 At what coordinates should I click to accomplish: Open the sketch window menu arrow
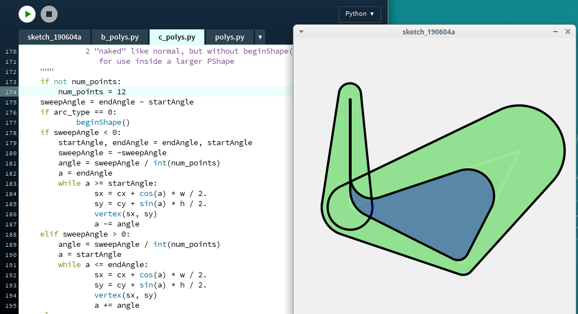[301, 32]
